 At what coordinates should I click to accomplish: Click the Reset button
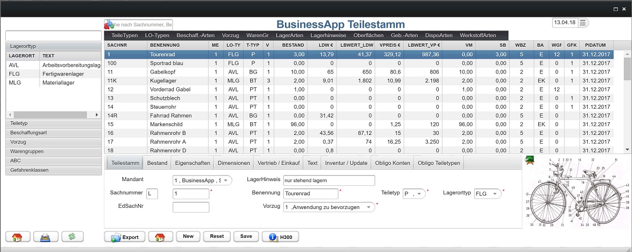pos(216,236)
